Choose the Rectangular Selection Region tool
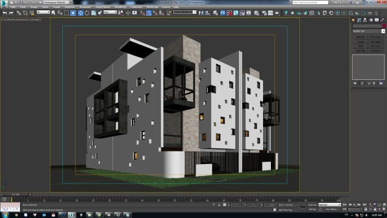The height and width of the screenshot is (218, 387). (67, 13)
